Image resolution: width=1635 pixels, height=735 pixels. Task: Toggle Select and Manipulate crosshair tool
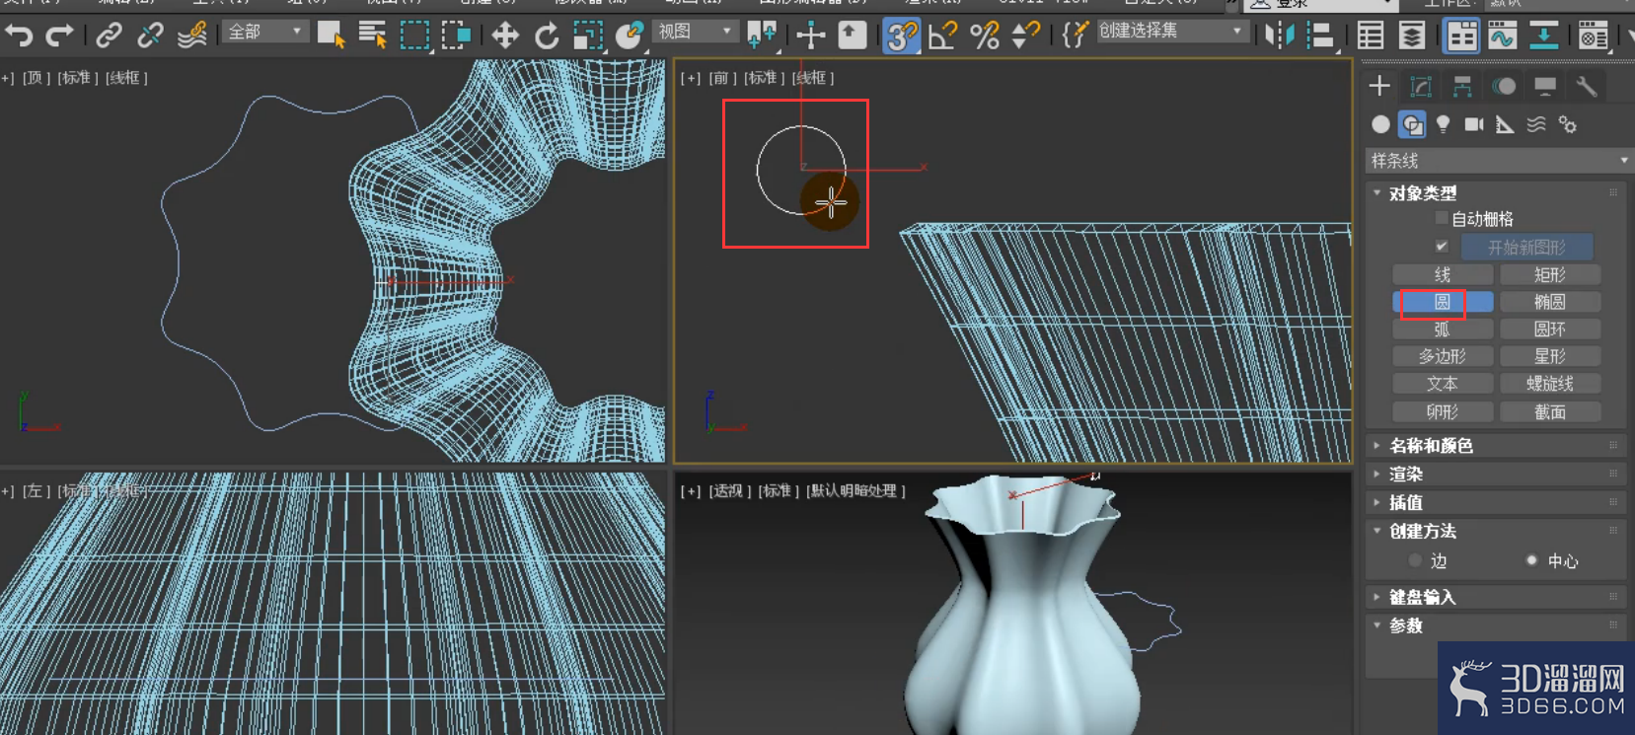point(811,36)
